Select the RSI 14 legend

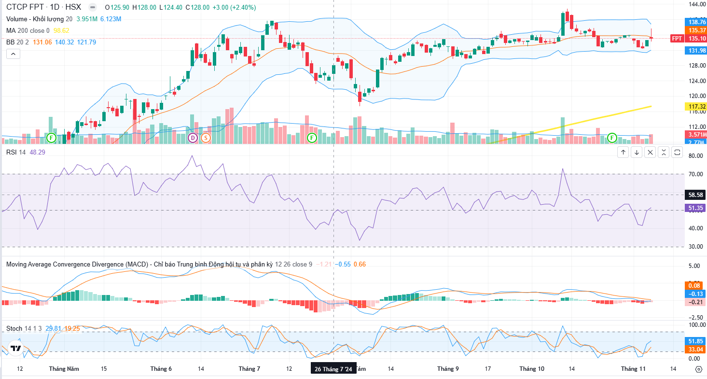(16, 152)
